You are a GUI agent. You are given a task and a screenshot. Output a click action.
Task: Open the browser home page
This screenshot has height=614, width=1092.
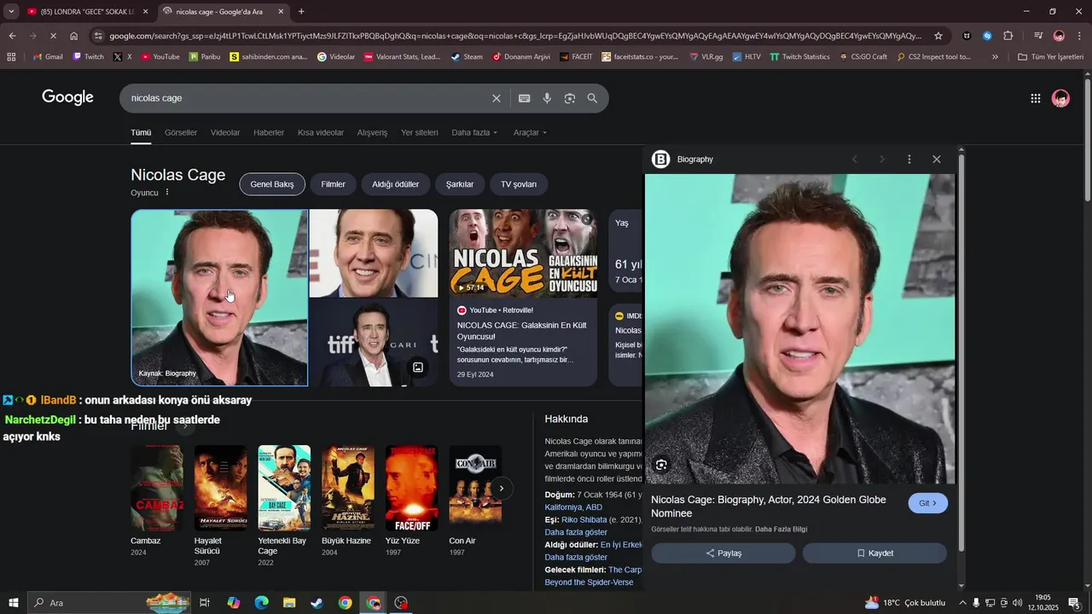point(74,36)
